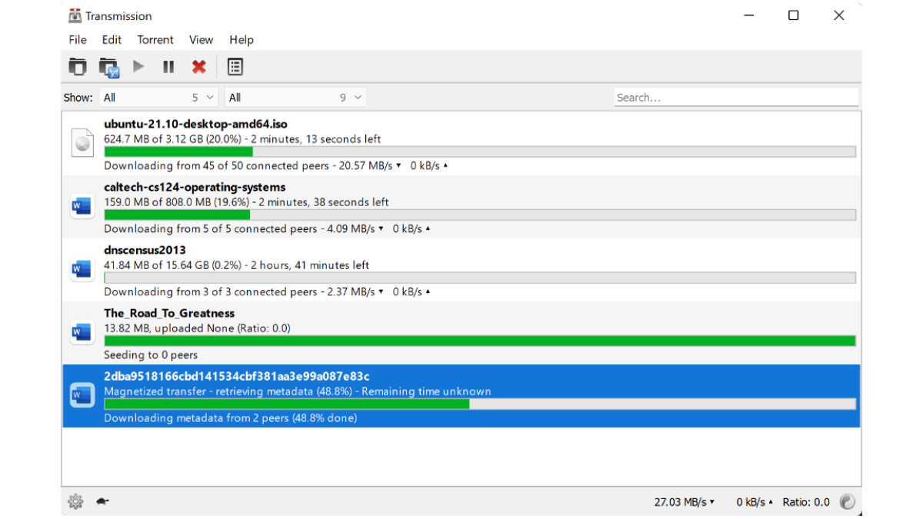923x519 pixels.
Task: Select the The_Road_To_Greatness file icon
Action: (82, 332)
